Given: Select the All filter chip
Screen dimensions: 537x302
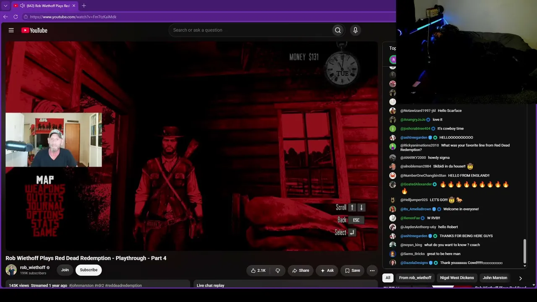Looking at the screenshot, I should coord(388,278).
